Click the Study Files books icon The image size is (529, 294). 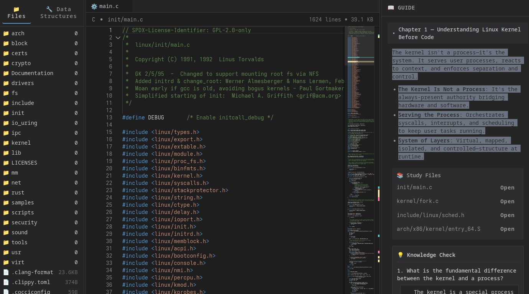click(400, 175)
